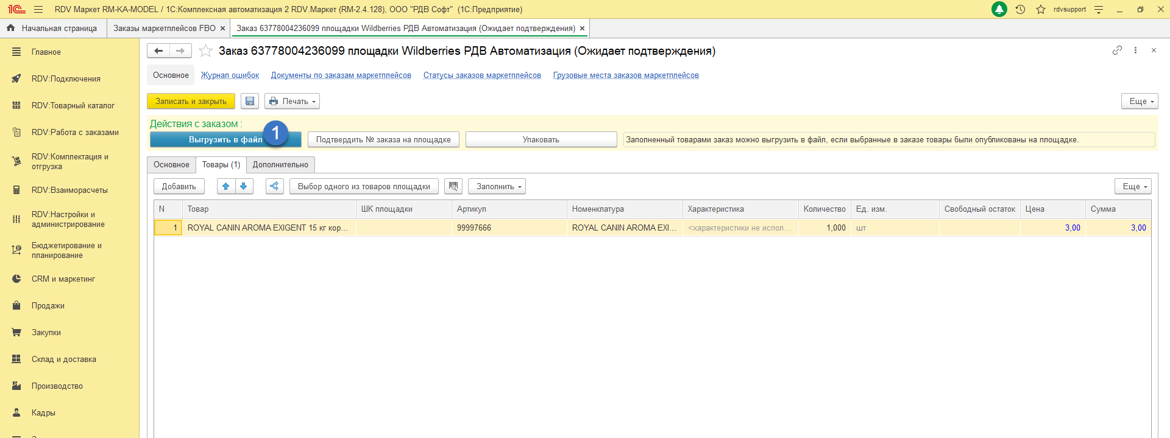Image resolution: width=1170 pixels, height=438 pixels.
Task: Open Грузовые места заказов маркетплейсов link
Action: (626, 75)
